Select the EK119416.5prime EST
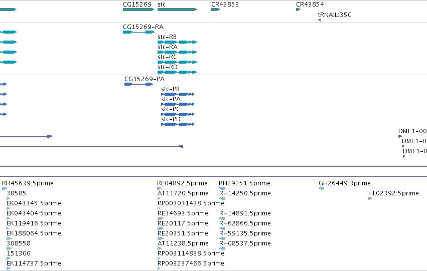The height and width of the screenshot is (271, 427). [34, 223]
